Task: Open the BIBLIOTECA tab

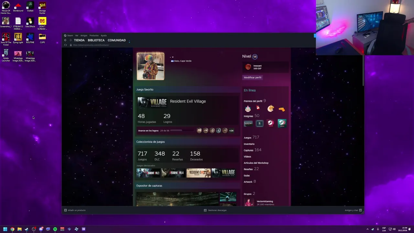Action: (96, 40)
